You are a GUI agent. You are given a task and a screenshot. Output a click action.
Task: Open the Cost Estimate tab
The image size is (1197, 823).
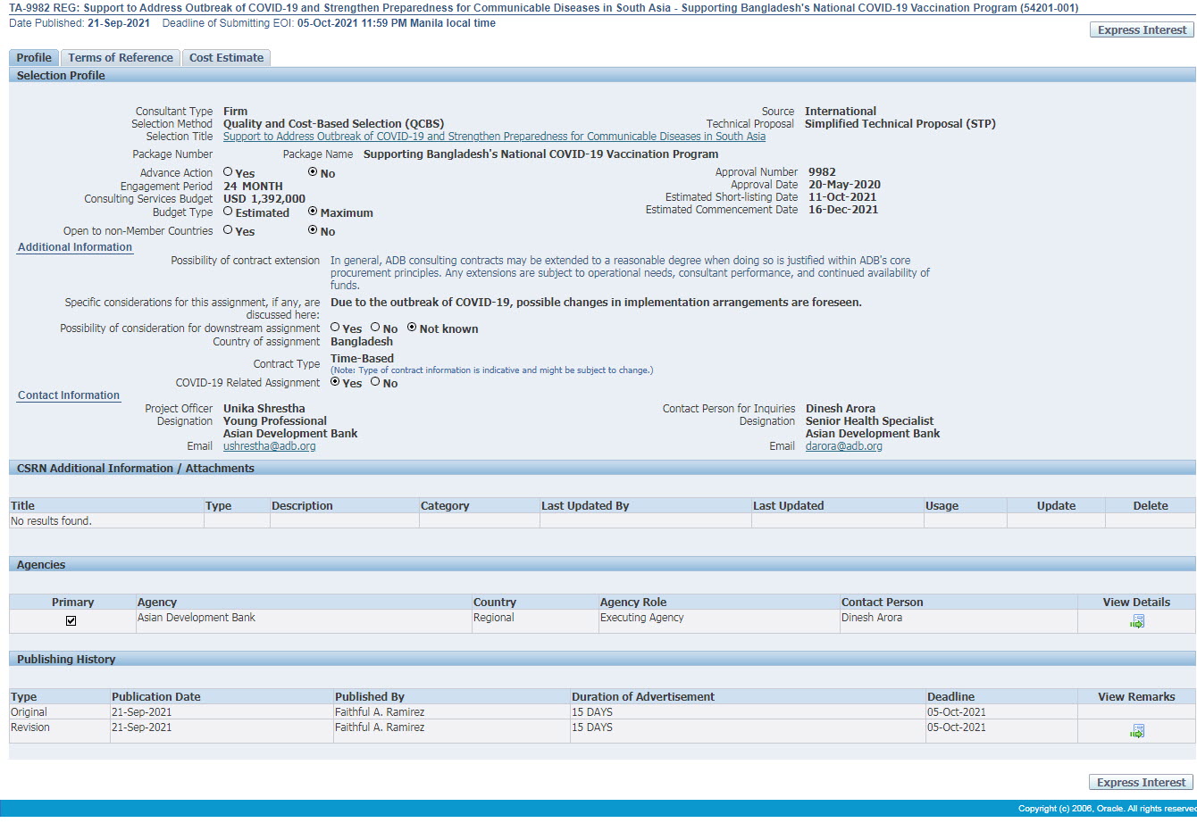[226, 58]
